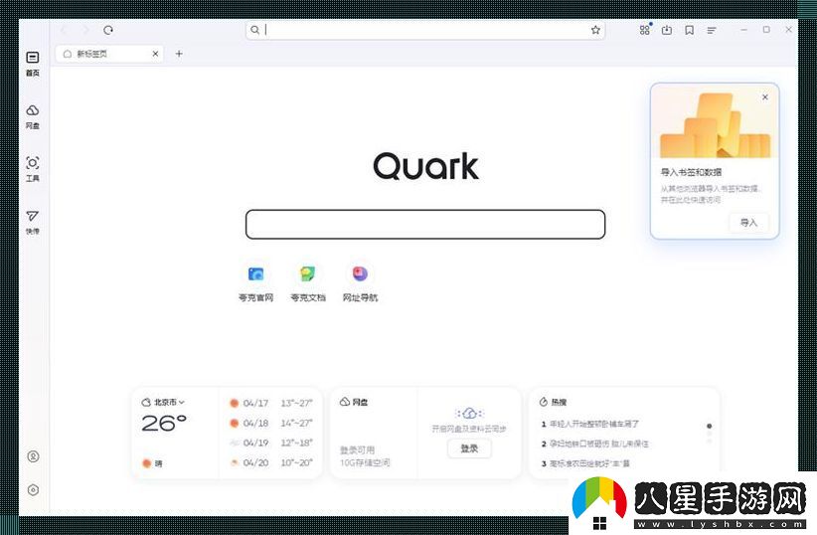Open the settings hexagon icon in sidebar
Viewport: 817px width, 535px height.
[x=33, y=489]
